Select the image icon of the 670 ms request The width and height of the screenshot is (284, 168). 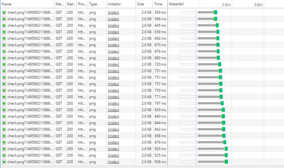pyautogui.click(x=4, y=45)
